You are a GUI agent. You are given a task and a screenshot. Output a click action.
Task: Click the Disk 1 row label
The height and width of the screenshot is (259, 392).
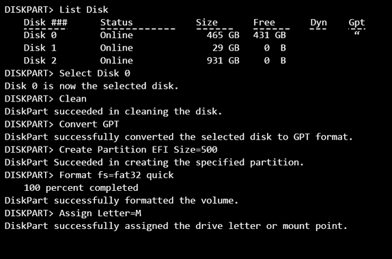coord(40,48)
